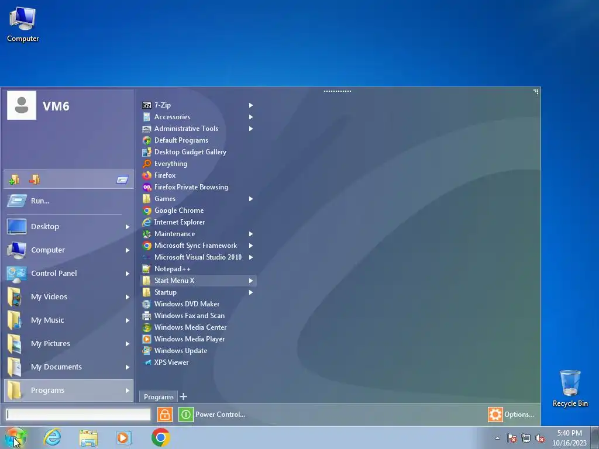Select My Documents entry

[69, 367]
